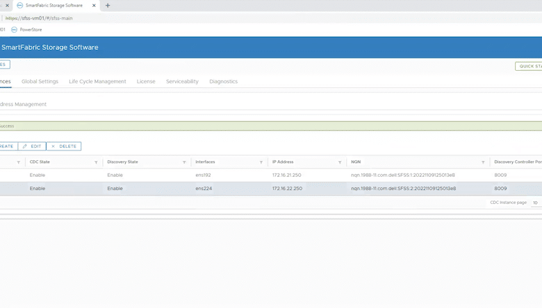
Task: Filter the Discovery State column
Action: click(x=184, y=162)
